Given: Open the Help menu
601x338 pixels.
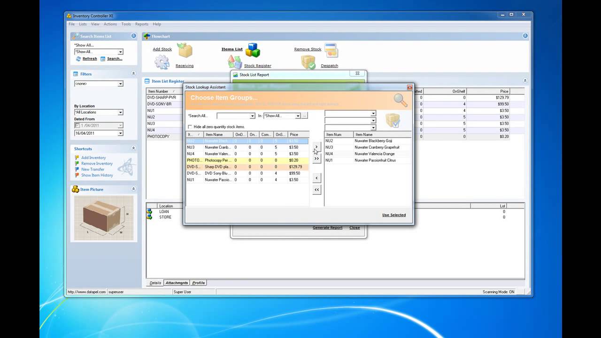Looking at the screenshot, I should coord(157,24).
